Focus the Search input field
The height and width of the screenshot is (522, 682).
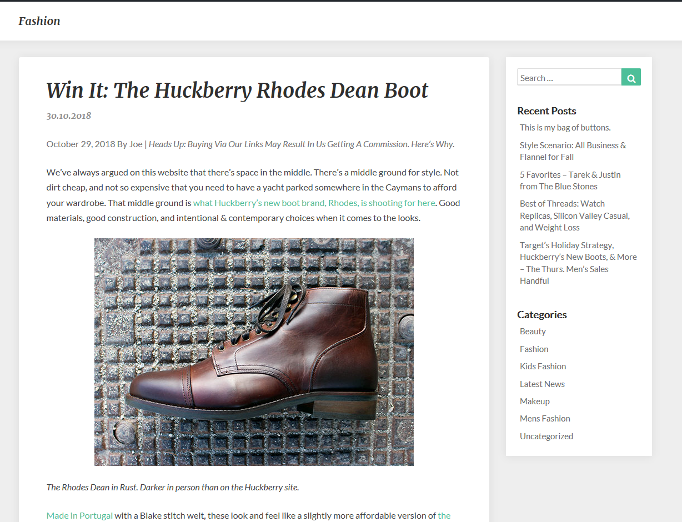569,77
